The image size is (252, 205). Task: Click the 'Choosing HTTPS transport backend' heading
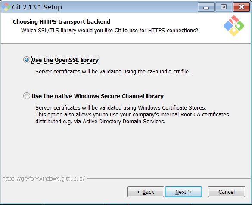pyautogui.click(x=62, y=21)
